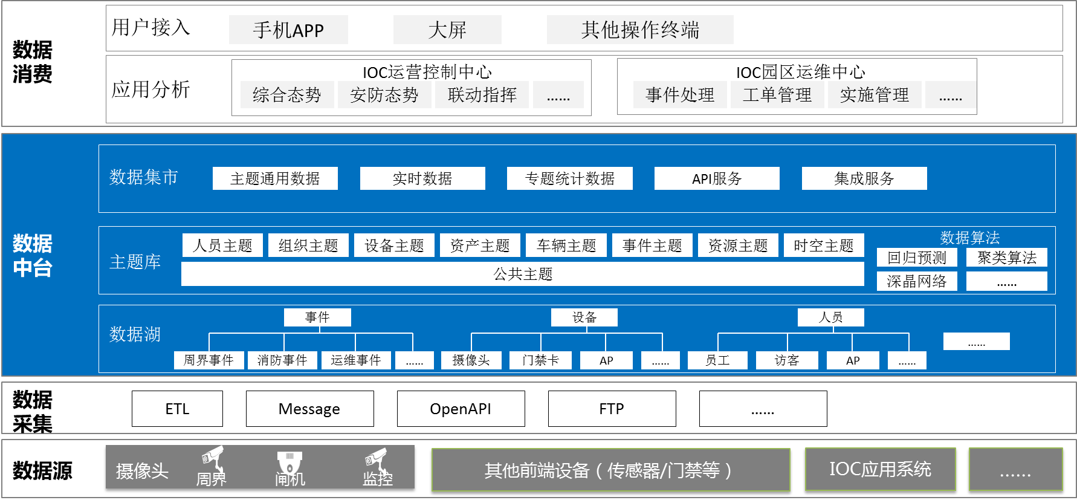Choose the 聚类算法 algorithm box
This screenshot has width=1077, height=500.
click(x=1006, y=258)
